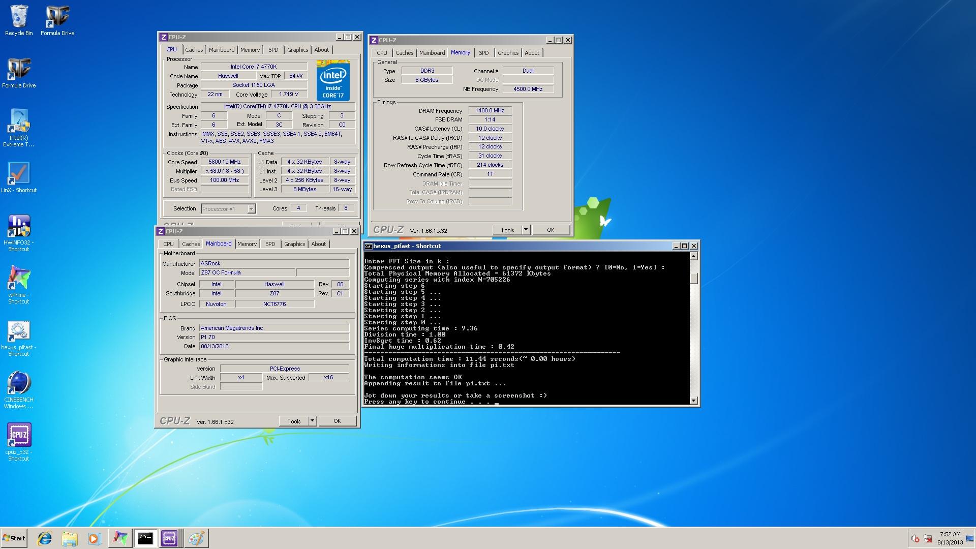Click the Core Voltage 1.719 V field

(289, 94)
